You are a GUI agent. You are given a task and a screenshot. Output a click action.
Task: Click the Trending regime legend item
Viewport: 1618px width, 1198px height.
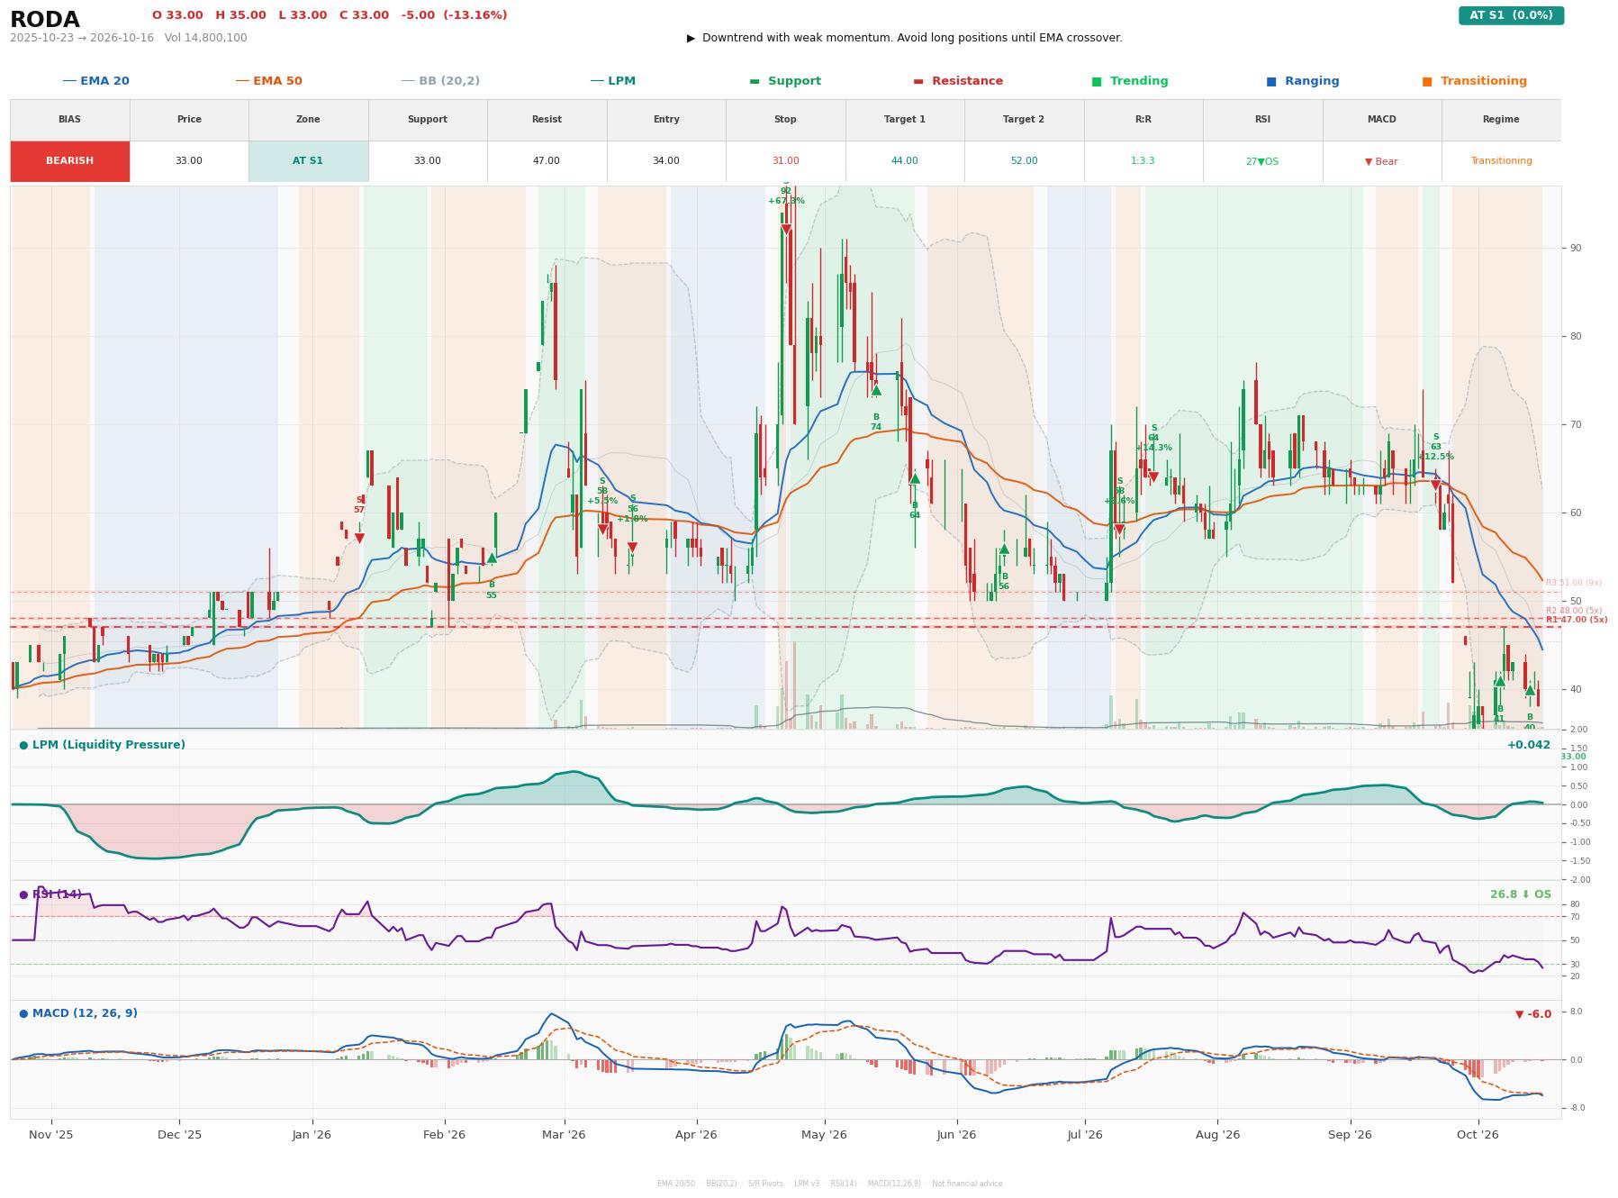[x=1130, y=81]
